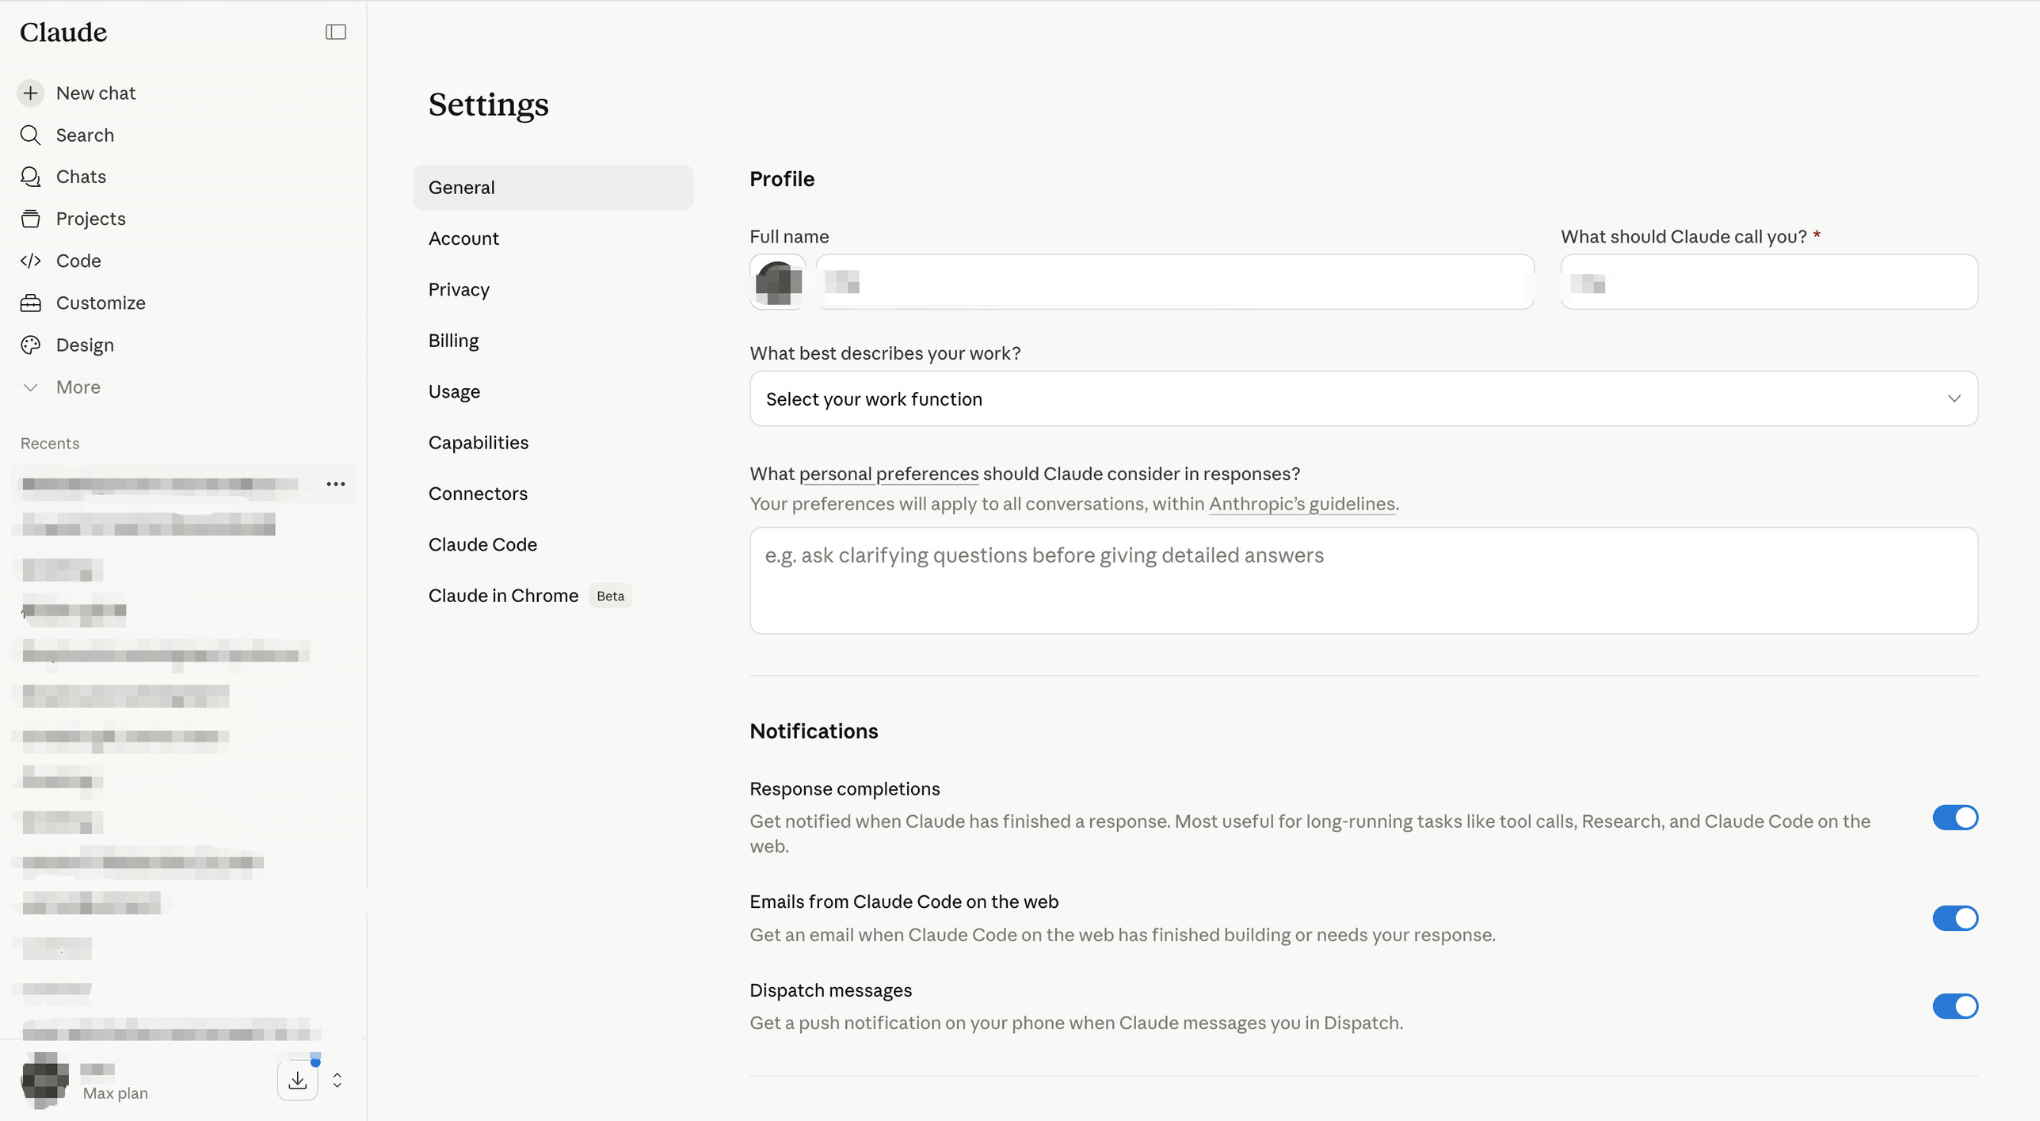Toggle Emails from Claude Code on the web

(x=1955, y=918)
